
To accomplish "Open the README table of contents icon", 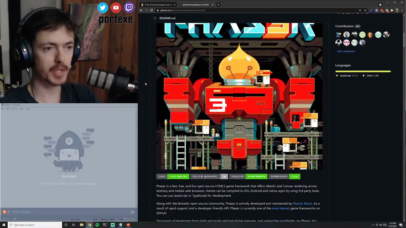I will click(x=155, y=18).
